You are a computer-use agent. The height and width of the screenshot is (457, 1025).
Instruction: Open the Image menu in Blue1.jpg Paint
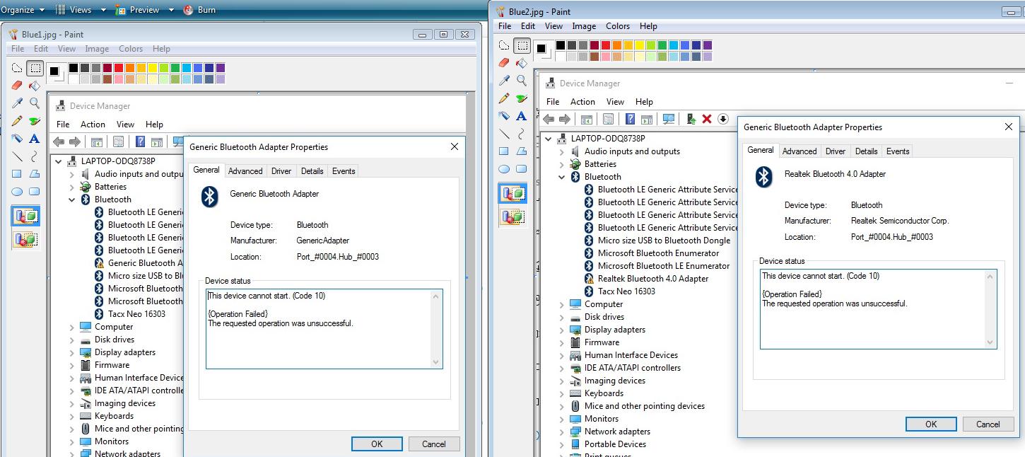point(97,49)
